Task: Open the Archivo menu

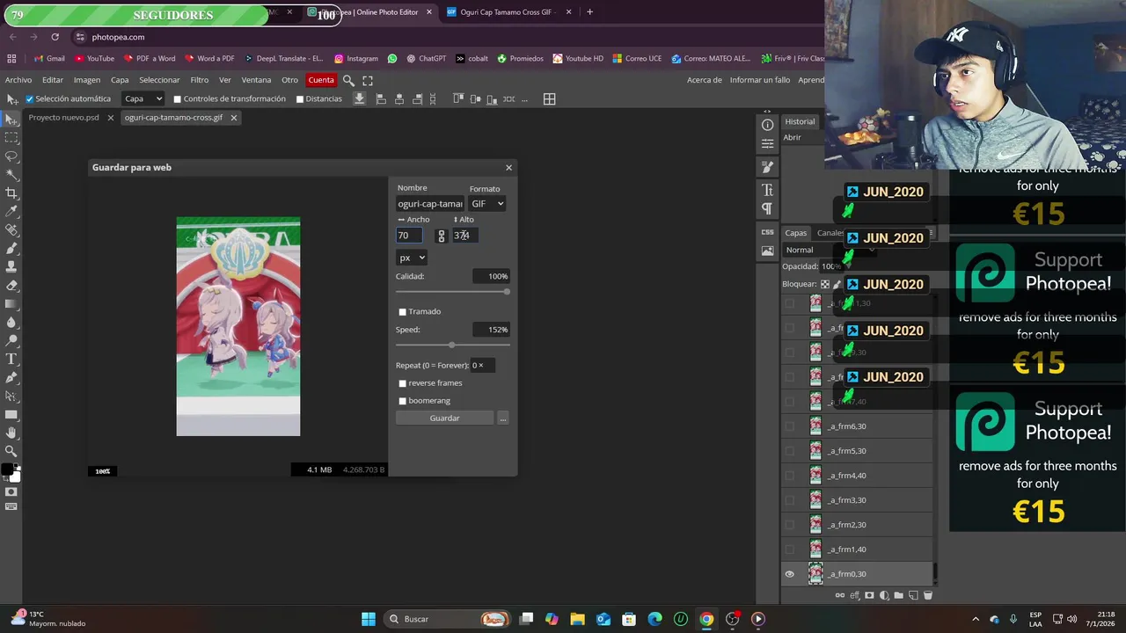Action: click(x=18, y=80)
